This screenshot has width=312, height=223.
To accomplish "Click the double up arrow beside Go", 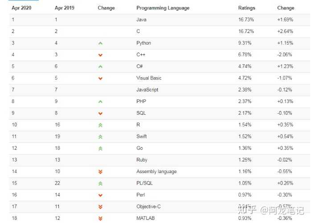I will point(100,149).
